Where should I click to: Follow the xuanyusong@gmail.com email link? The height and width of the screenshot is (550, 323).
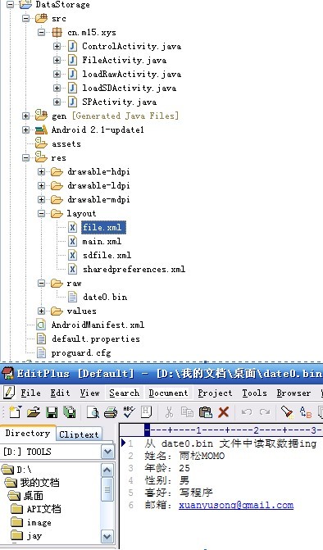236,505
